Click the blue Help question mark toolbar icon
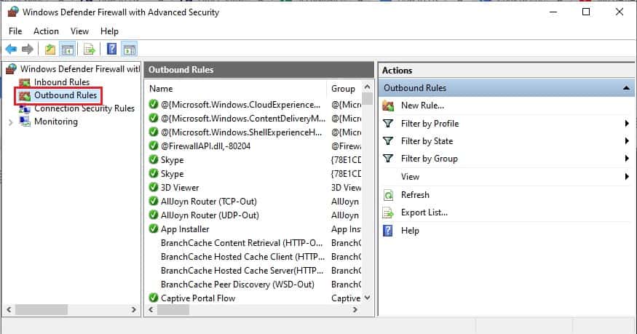The height and width of the screenshot is (334, 637). (x=112, y=49)
